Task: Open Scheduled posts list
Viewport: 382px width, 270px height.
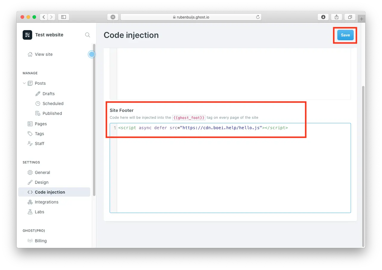Action: (x=53, y=104)
